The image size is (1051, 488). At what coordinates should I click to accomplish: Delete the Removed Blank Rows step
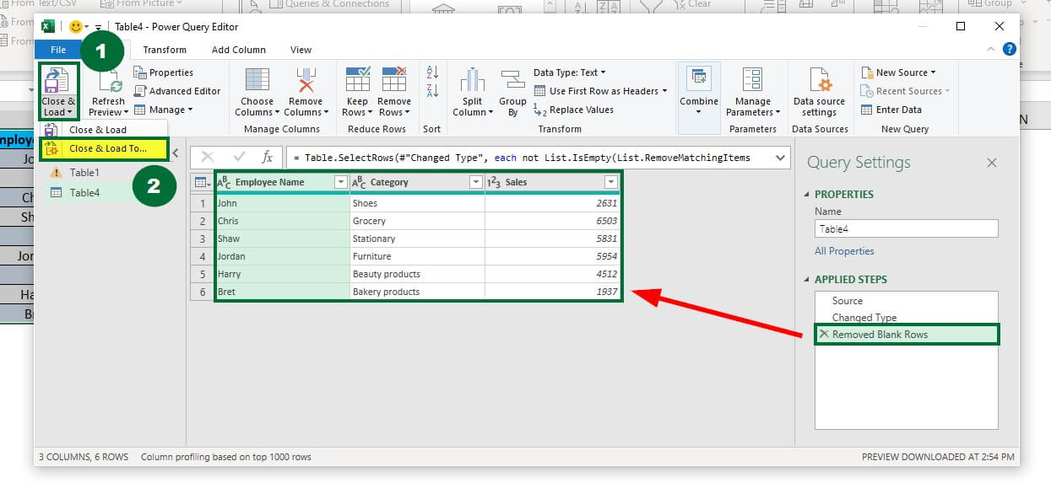(x=824, y=335)
